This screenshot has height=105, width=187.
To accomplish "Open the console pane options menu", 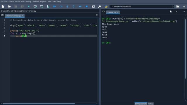I will (184, 12).
